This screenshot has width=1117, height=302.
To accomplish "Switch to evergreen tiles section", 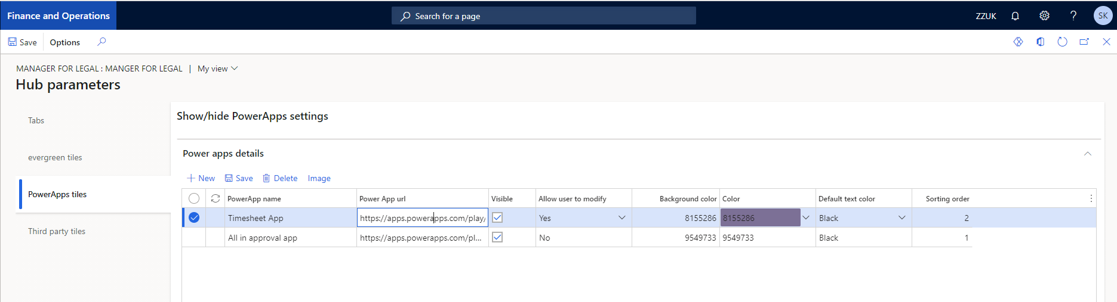I will coord(55,157).
